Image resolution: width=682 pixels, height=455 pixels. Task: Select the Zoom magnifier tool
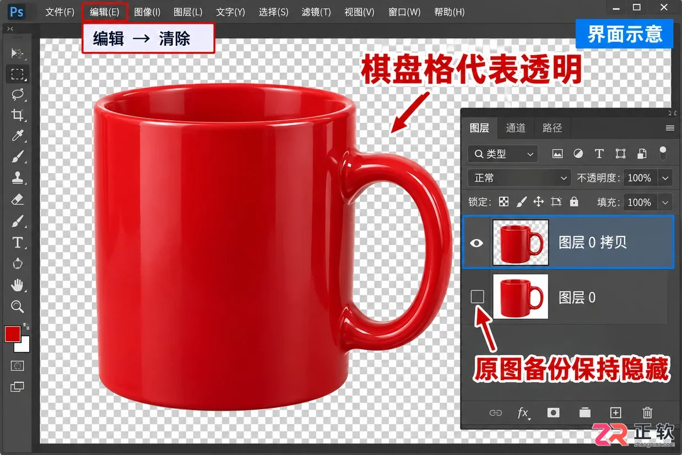coord(18,307)
